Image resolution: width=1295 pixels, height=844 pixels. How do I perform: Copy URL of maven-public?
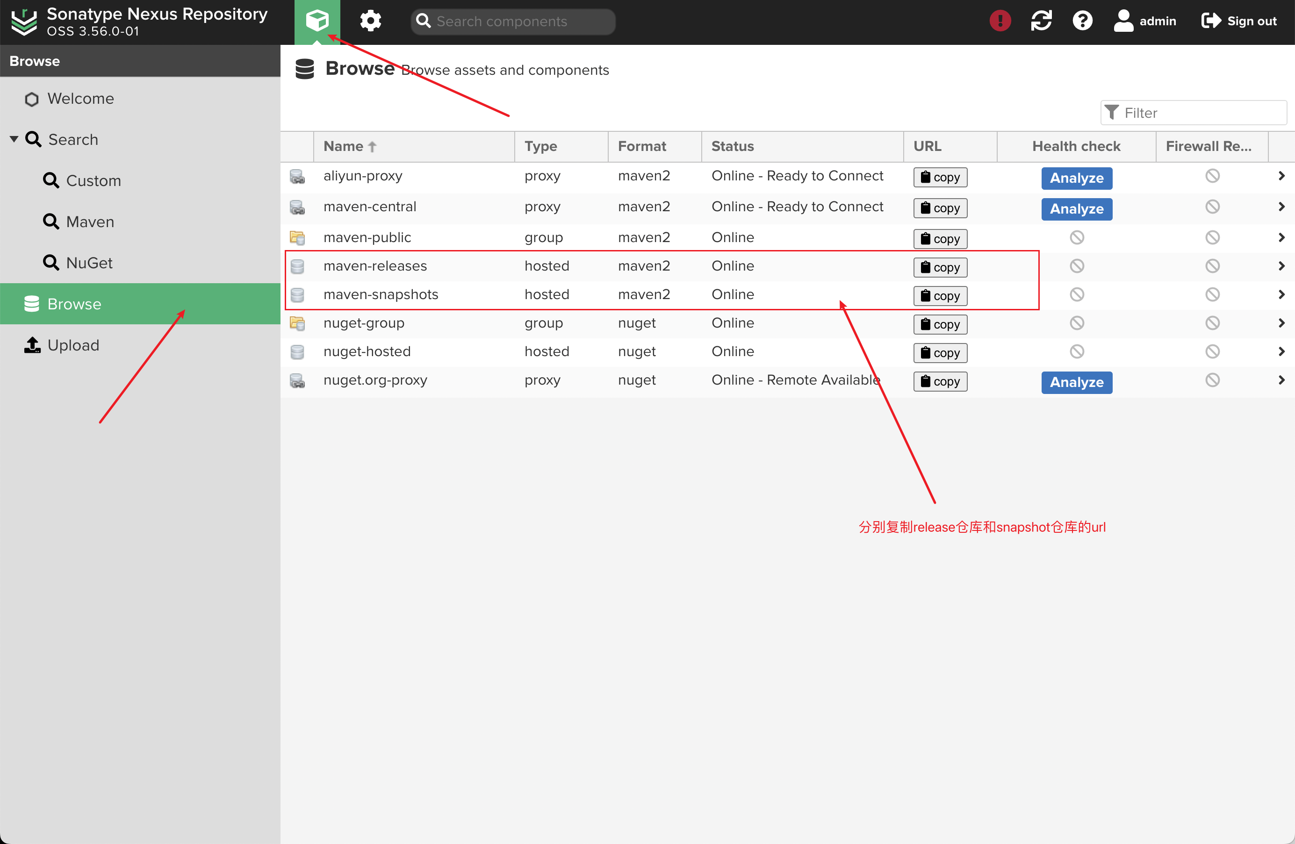tap(940, 239)
